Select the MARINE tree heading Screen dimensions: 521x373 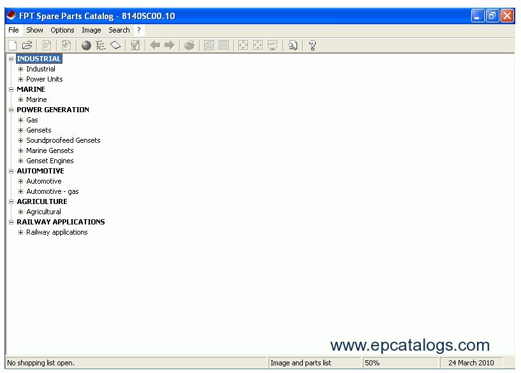pos(31,89)
